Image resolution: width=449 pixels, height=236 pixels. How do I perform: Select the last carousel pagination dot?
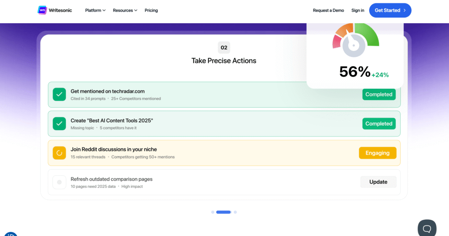[235, 212]
